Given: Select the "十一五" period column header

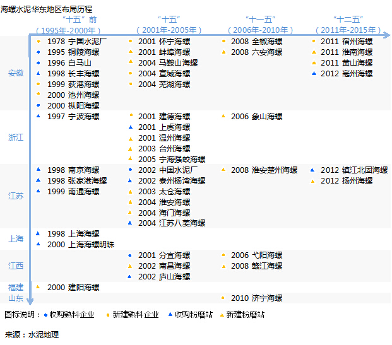Looking at the screenshot, I should tap(256, 19).
